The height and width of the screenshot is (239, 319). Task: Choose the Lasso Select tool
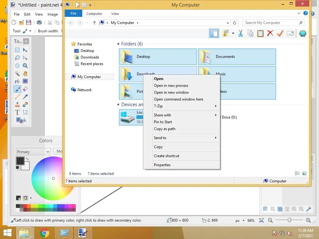click(x=17, y=58)
